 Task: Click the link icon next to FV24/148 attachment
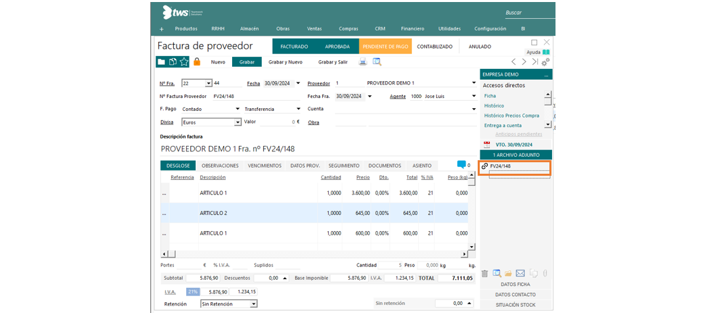pyautogui.click(x=484, y=166)
